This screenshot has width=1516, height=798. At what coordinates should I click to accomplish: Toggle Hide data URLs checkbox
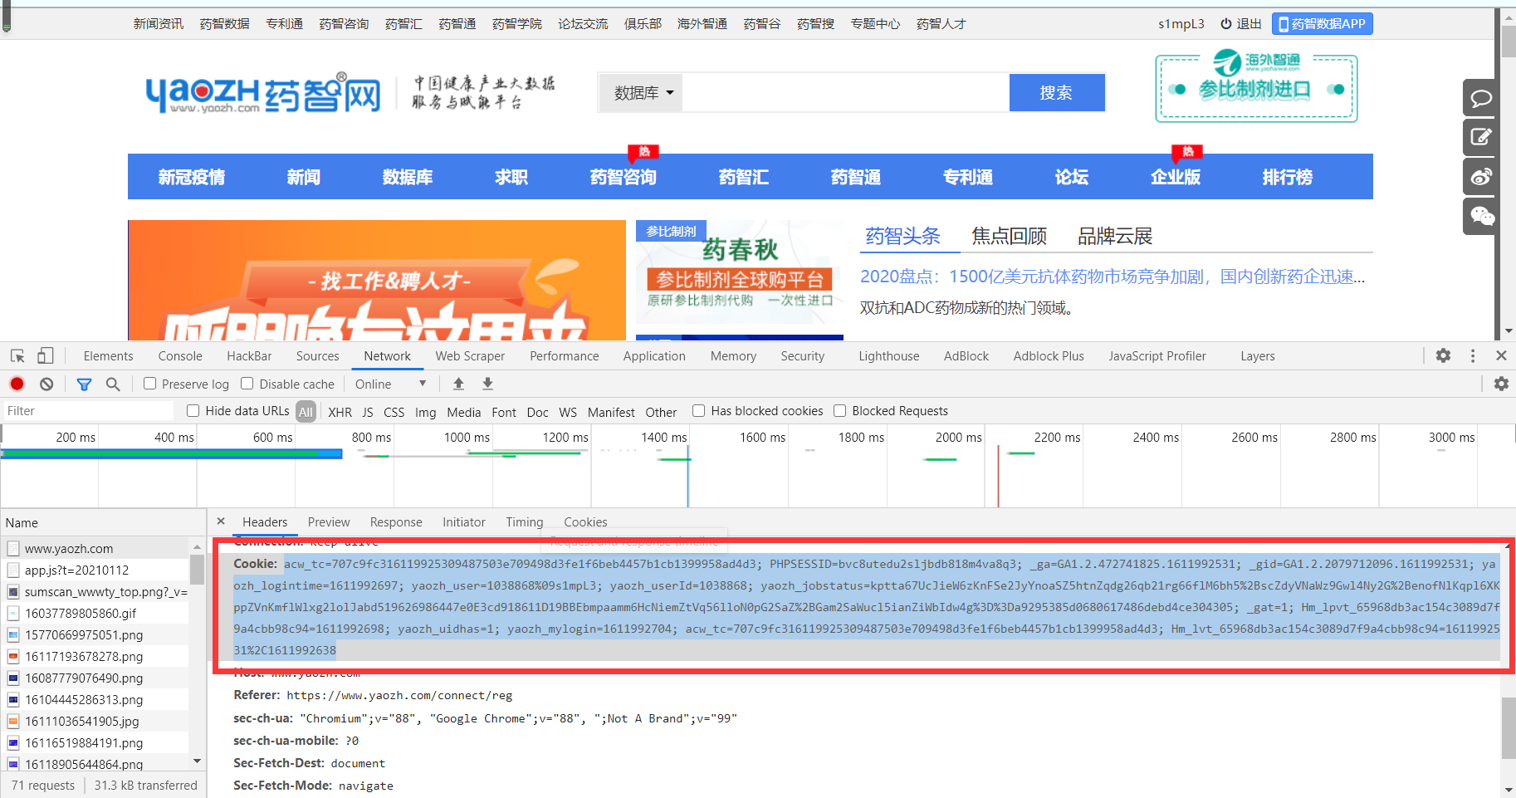coord(193,410)
